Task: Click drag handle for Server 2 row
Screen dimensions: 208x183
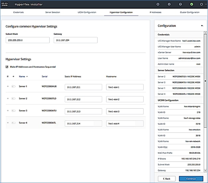Action: tap(8, 98)
